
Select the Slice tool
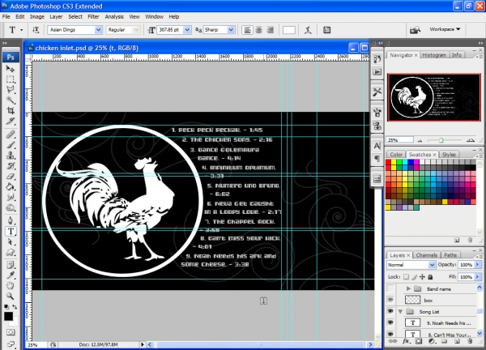(x=11, y=121)
